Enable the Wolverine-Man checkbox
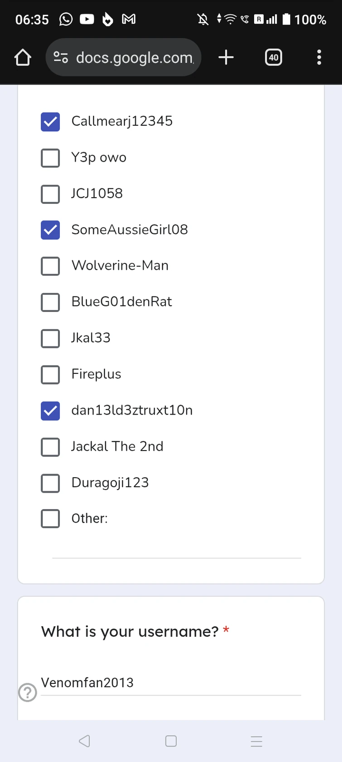Viewport: 342px width, 762px height. (50, 266)
